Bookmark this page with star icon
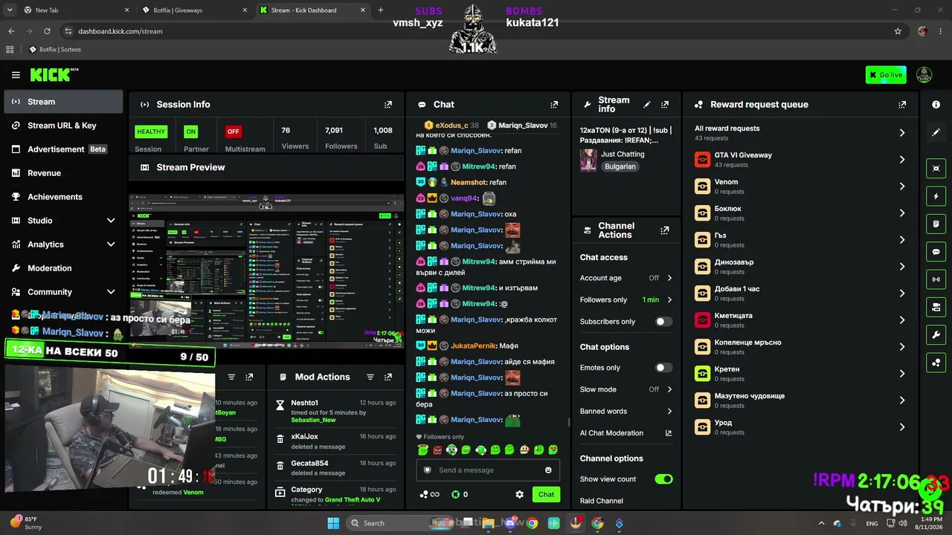Screen dimensions: 952x535 point(898,31)
